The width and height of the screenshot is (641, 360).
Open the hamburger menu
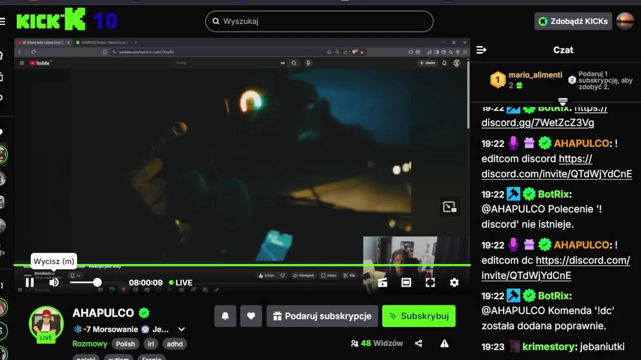coord(3,21)
